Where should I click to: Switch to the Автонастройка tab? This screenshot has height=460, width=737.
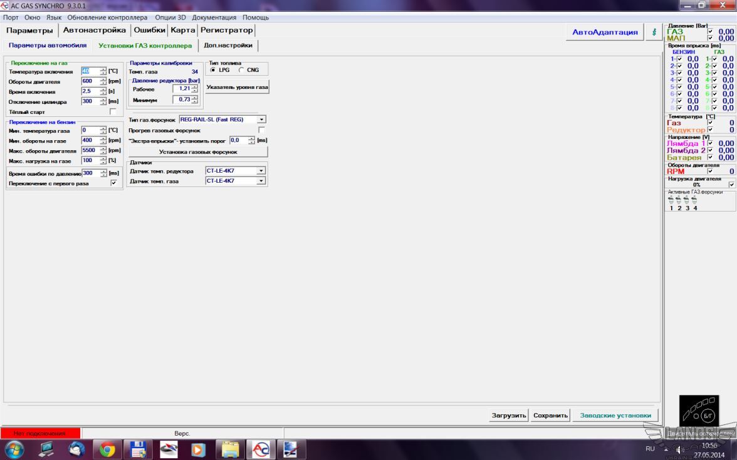point(95,30)
